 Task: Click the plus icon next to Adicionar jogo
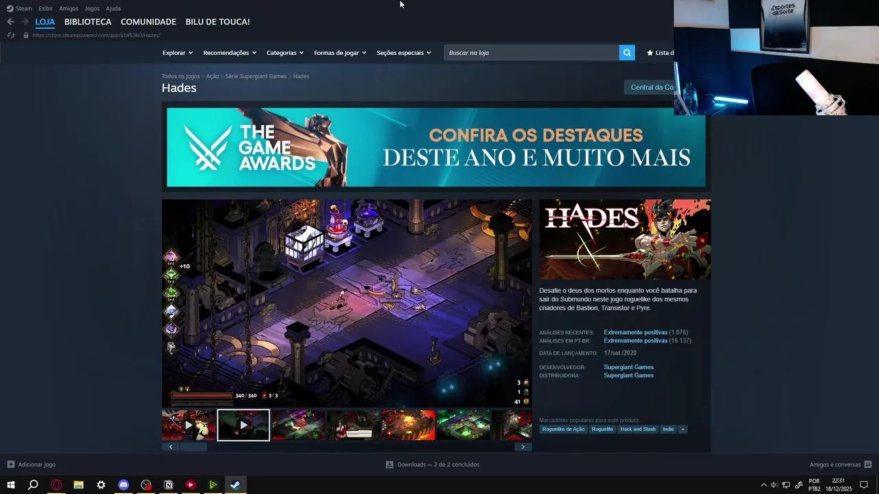tap(10, 464)
